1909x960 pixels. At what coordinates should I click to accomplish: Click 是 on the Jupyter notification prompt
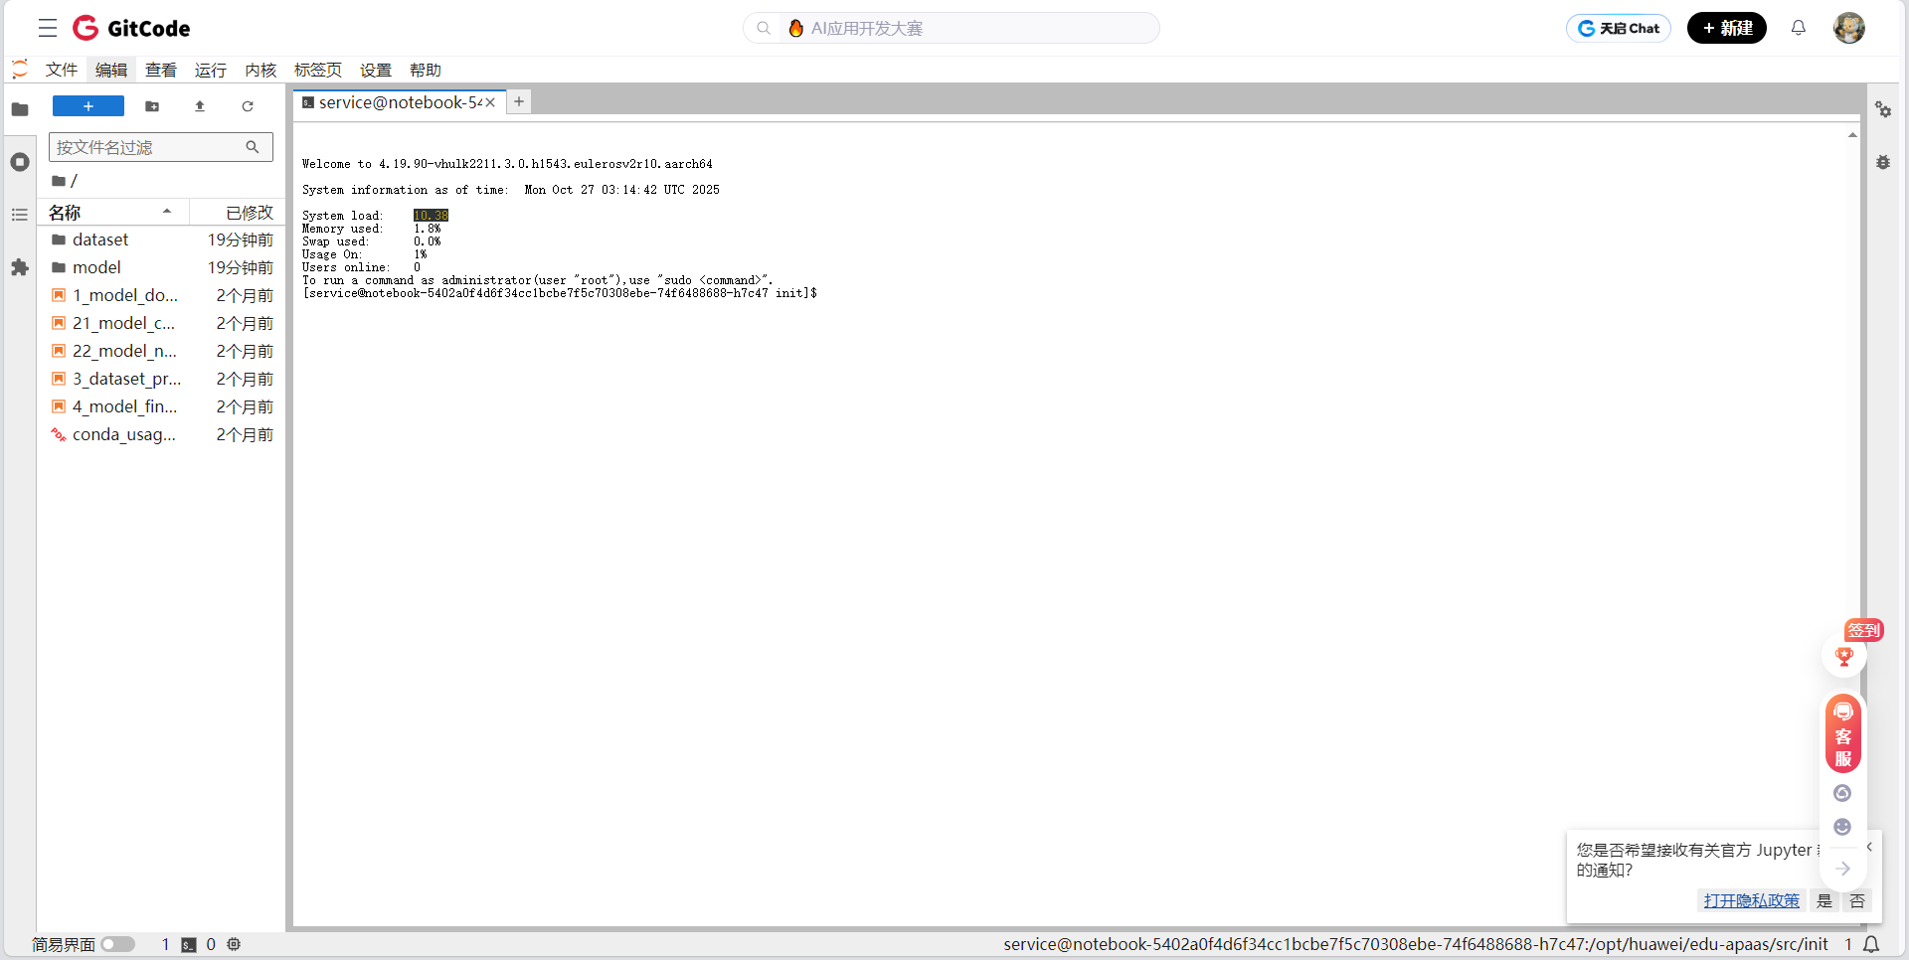(x=1824, y=900)
